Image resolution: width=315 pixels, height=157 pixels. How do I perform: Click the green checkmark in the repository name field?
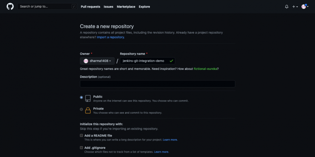171,61
